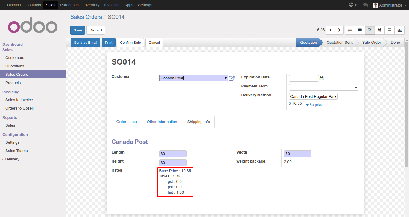
Task: Select Sale Order status stage
Action: (371, 43)
